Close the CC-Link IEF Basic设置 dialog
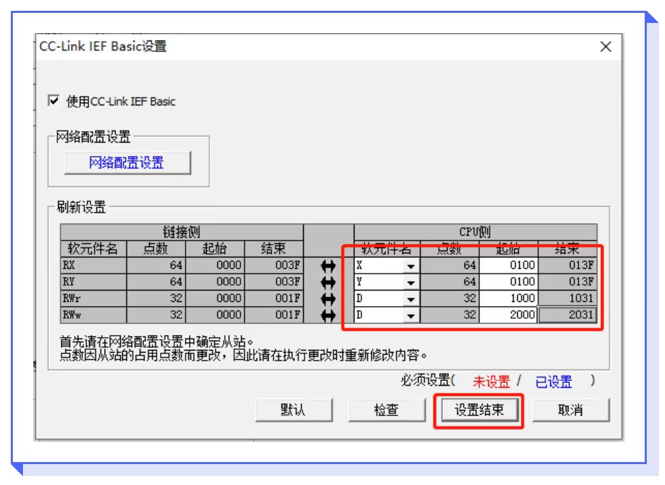Screen dimensions: 665x485 [x=606, y=46]
